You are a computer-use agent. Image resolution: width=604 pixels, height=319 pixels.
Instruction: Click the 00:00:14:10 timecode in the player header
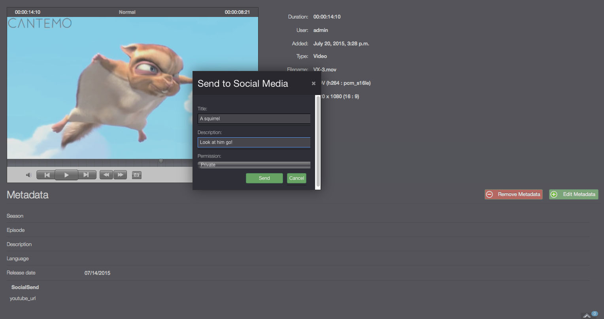(28, 12)
